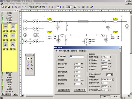Click the Redo arrow icon
This screenshot has width=132, height=99.
[26, 7]
